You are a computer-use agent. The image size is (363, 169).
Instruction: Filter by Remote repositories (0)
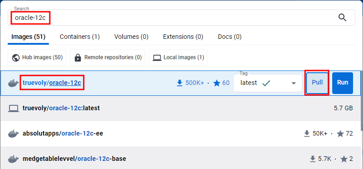(x=107, y=57)
